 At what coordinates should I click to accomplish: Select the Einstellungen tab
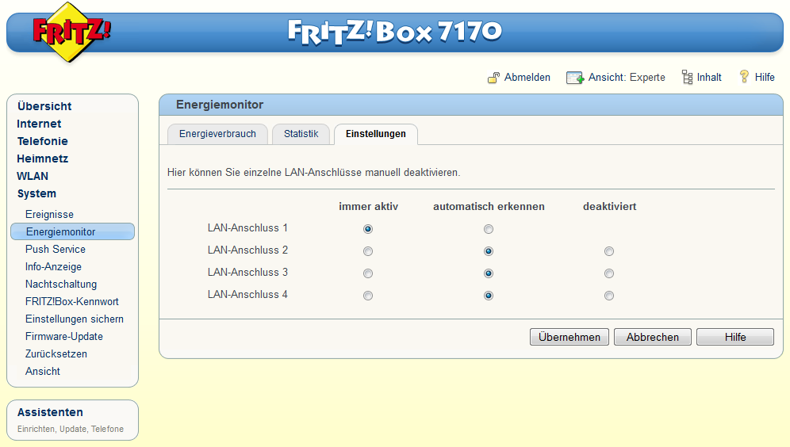(376, 134)
